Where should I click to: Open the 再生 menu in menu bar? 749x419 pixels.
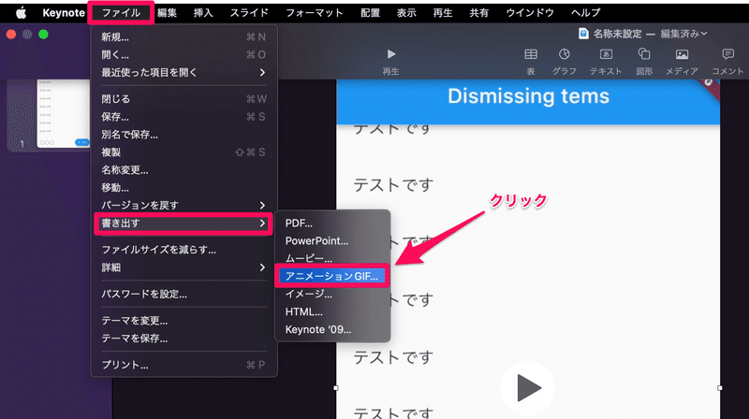pyautogui.click(x=443, y=13)
